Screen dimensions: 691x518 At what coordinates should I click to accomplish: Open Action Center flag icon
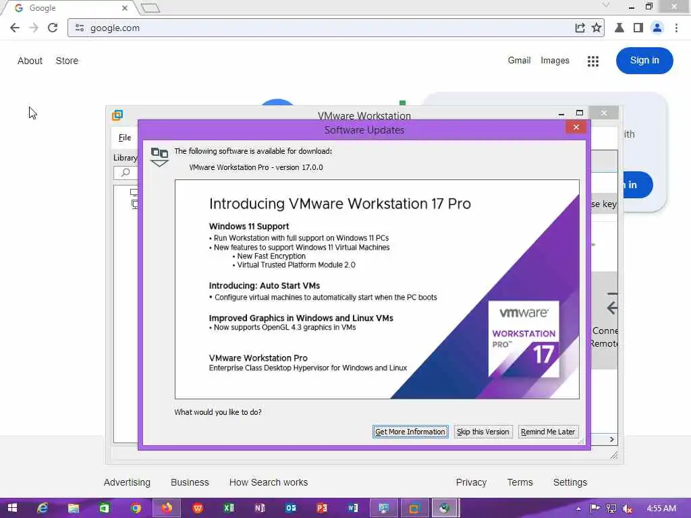595,509
